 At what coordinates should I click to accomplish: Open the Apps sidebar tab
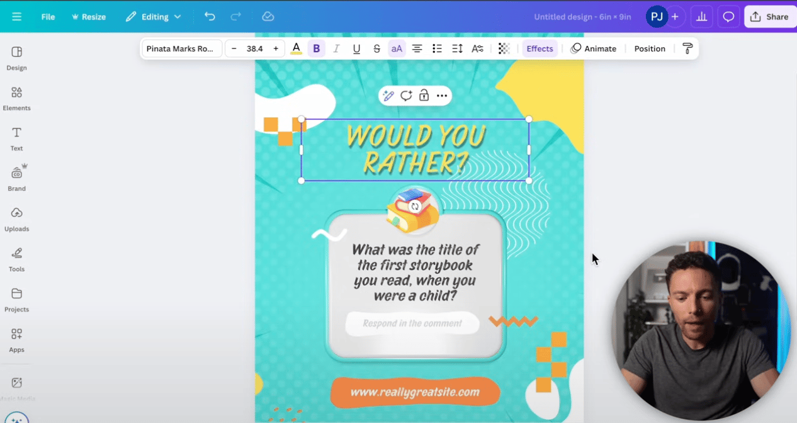[x=16, y=340]
